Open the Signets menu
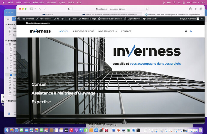 pos(62,2)
